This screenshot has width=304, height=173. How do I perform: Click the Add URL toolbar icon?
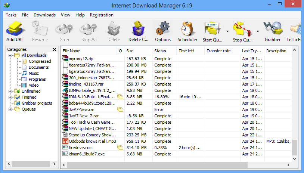(x=15, y=29)
